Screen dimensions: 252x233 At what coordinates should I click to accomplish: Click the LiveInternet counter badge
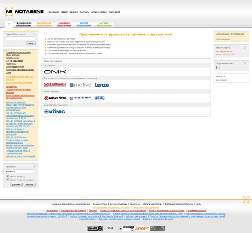[x=126, y=228]
